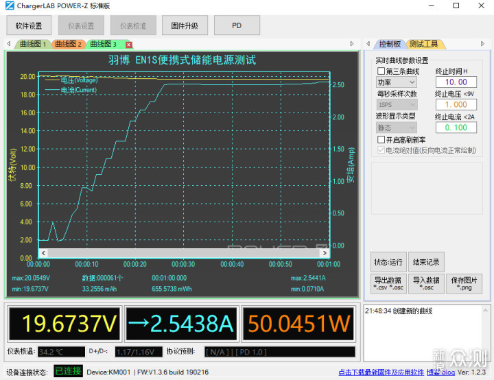Click the 655.5738mWh energy value
The height and width of the screenshot is (380, 494).
172,289
